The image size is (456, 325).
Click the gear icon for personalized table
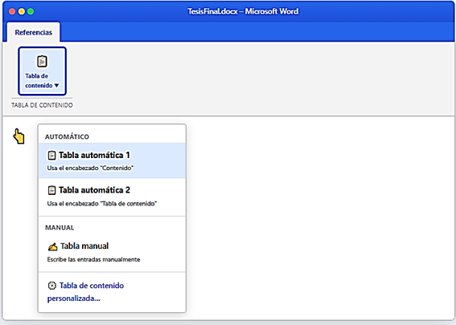click(x=51, y=286)
